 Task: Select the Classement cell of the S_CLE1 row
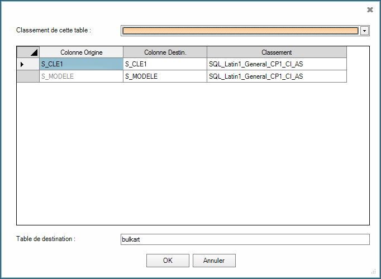point(277,64)
